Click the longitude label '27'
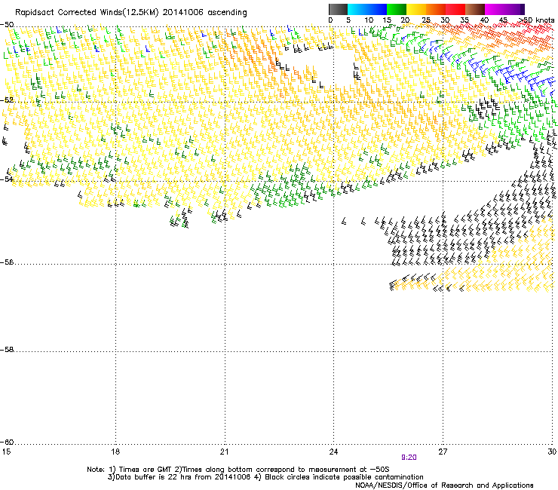Viewport: 558px width, 490px height. coord(443,452)
